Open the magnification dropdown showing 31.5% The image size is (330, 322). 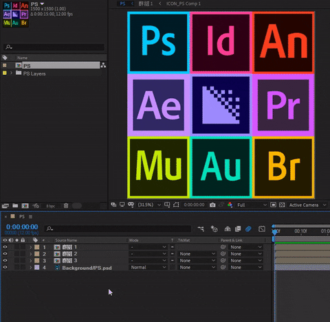click(x=149, y=205)
